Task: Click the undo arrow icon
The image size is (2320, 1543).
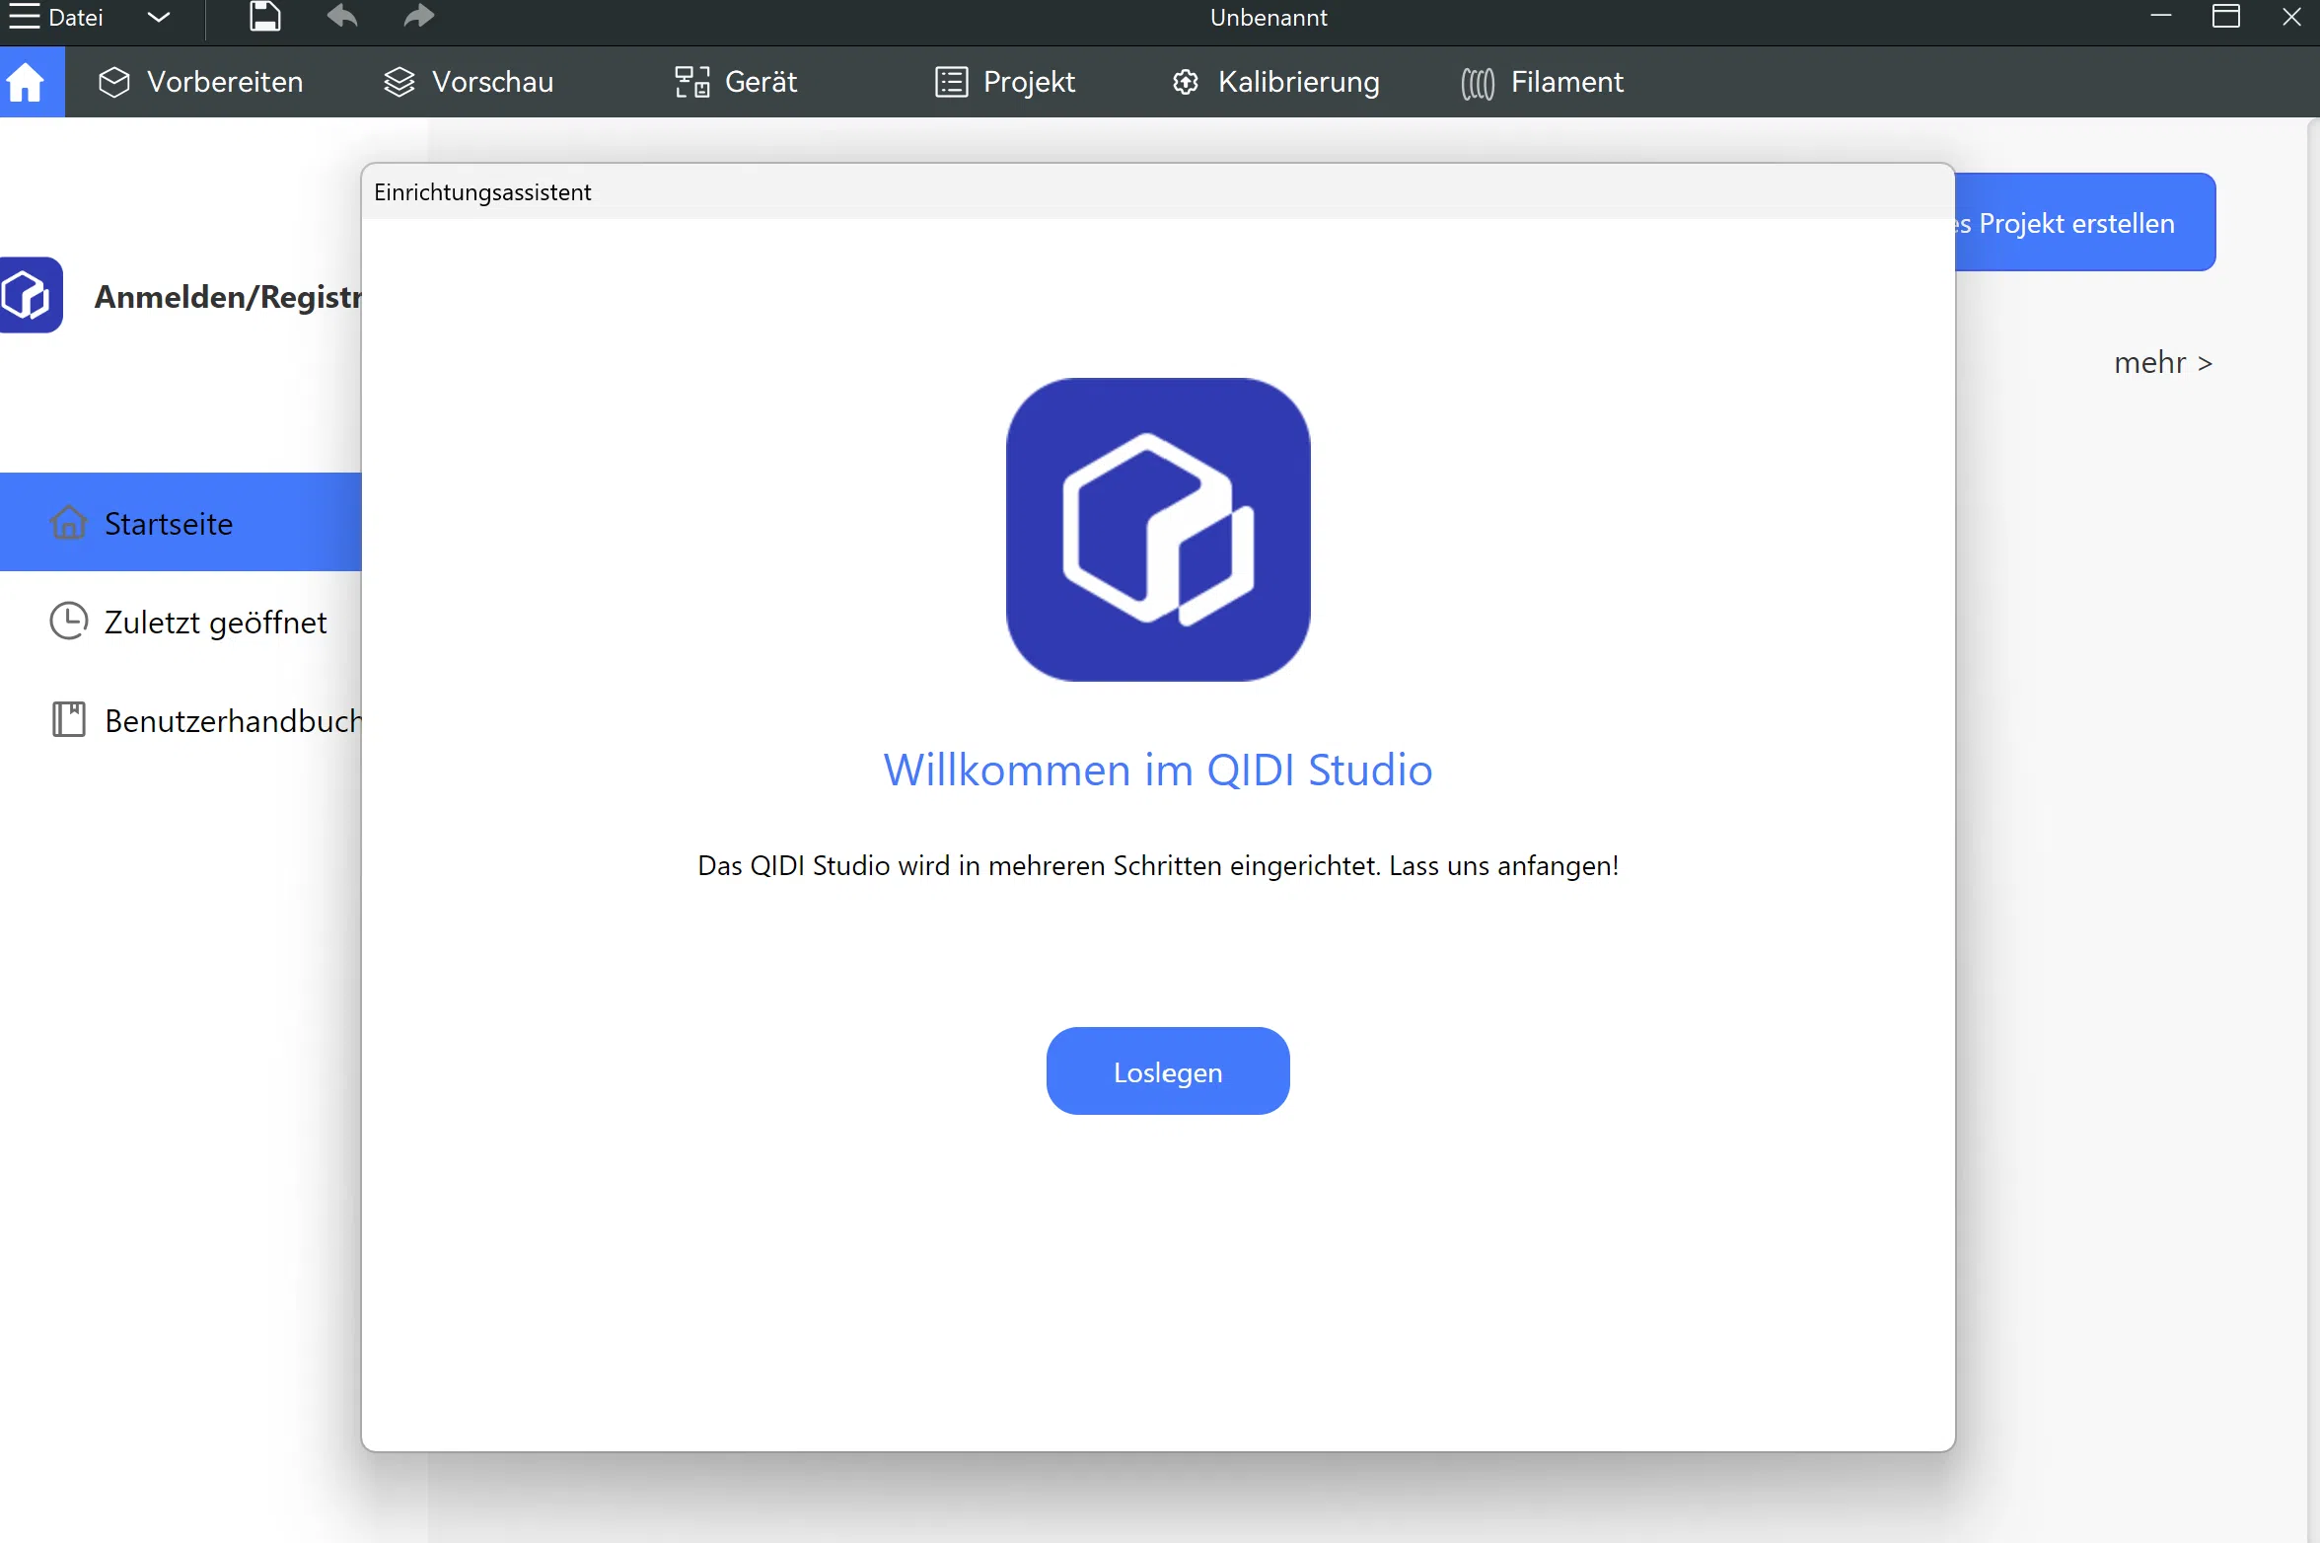Action: (342, 16)
